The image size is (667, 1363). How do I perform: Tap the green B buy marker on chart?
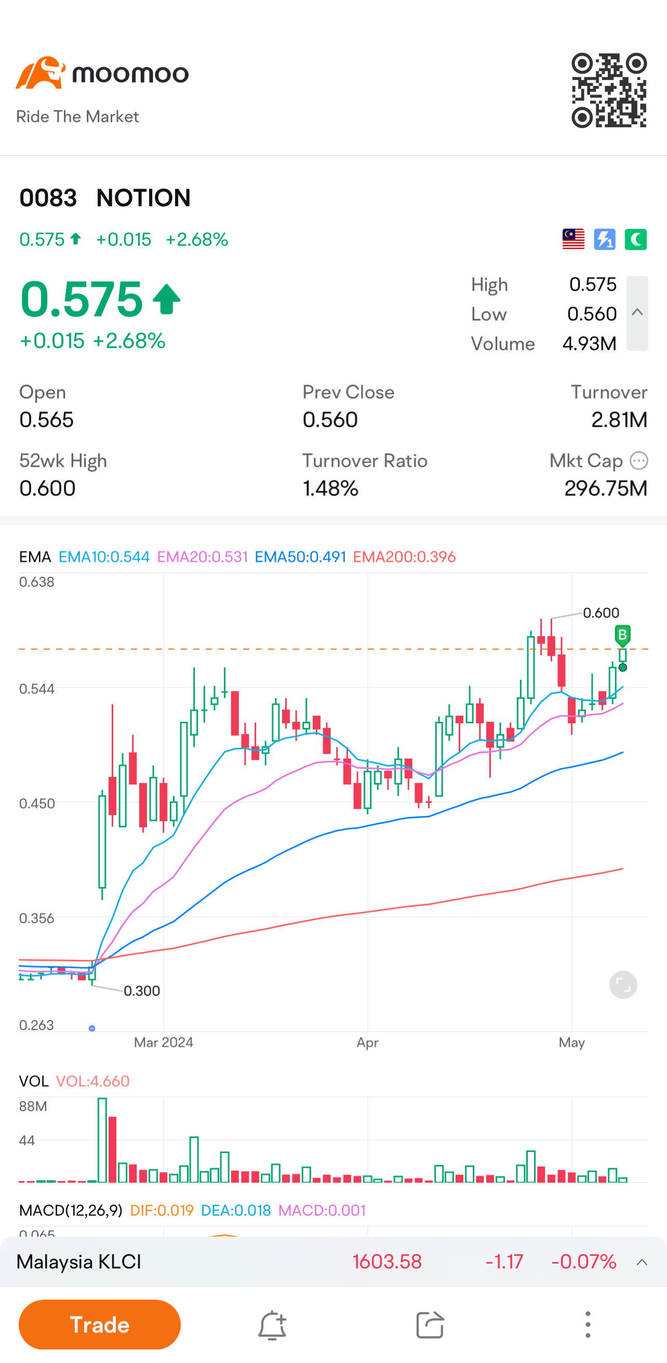point(622,635)
